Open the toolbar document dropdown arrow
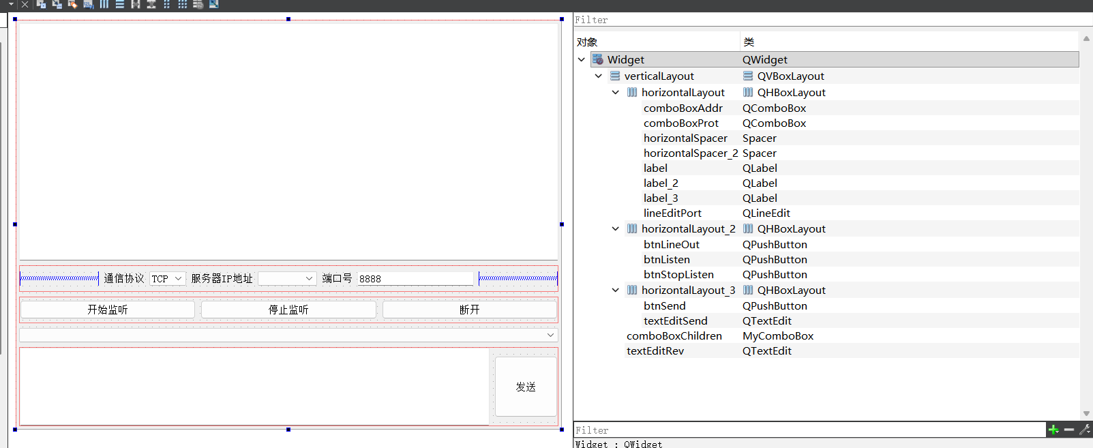The height and width of the screenshot is (448, 1093). (x=11, y=4)
